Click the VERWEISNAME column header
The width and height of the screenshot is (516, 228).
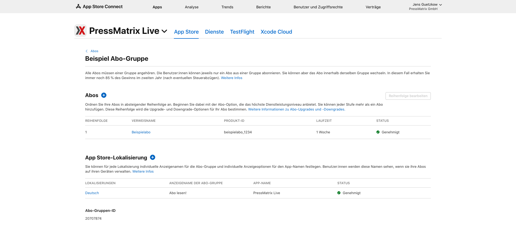143,121
